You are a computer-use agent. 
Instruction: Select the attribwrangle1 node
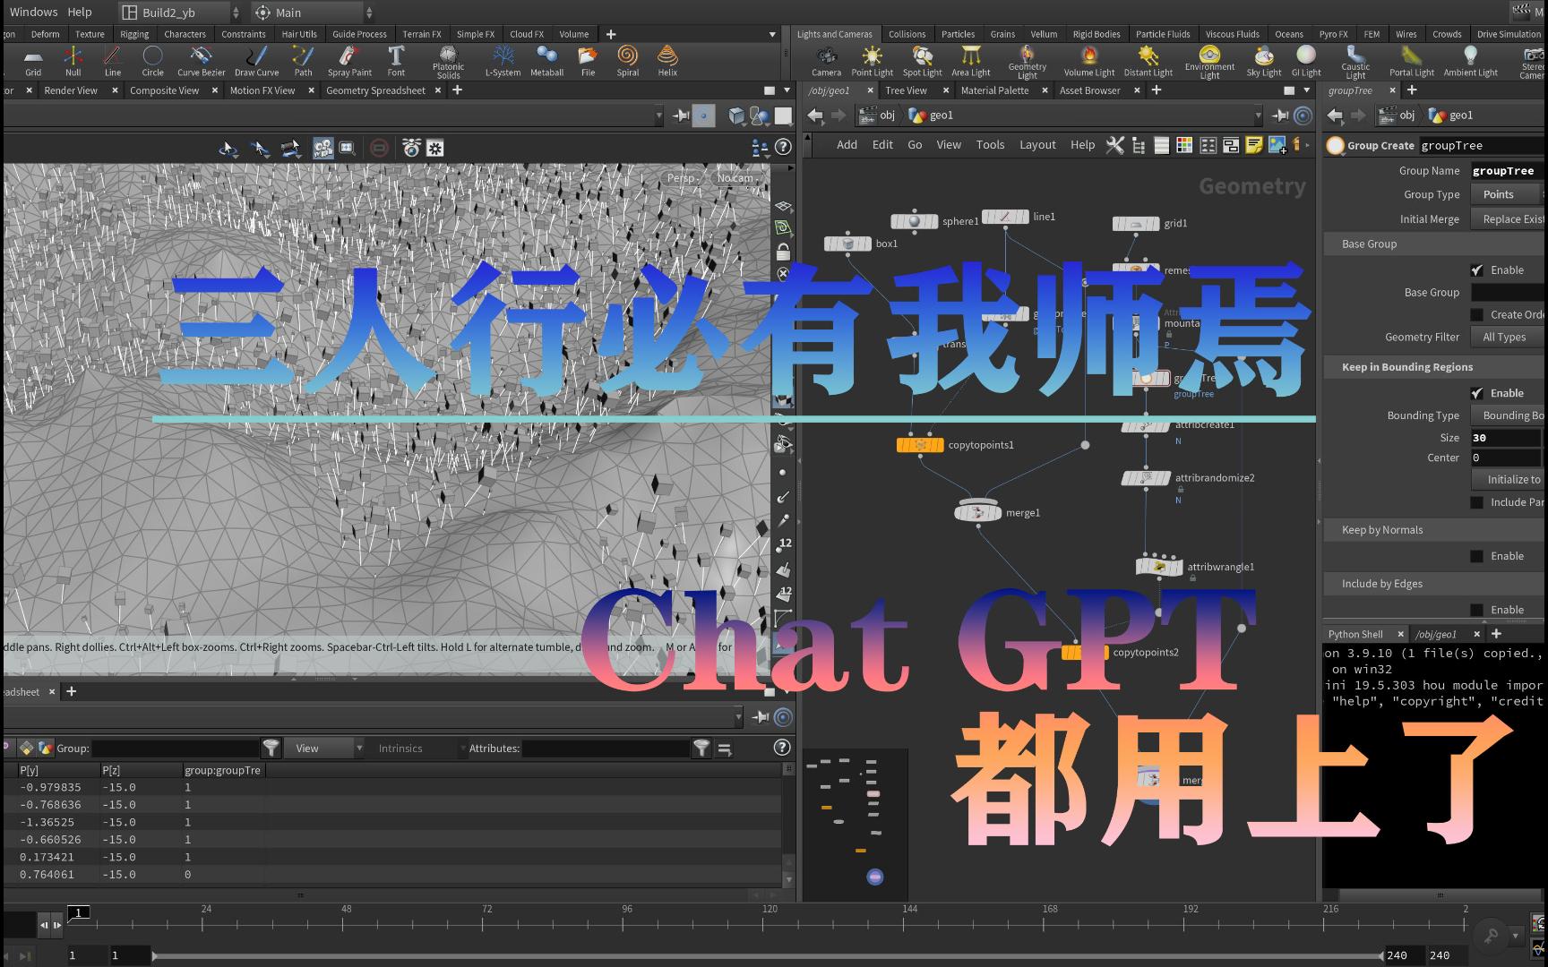(1159, 566)
